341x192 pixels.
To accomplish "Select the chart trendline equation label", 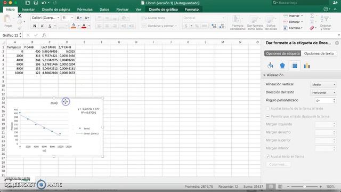I will (x=88, y=110).
